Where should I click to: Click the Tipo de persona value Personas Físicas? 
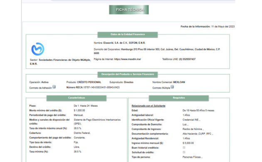(192, 157)
